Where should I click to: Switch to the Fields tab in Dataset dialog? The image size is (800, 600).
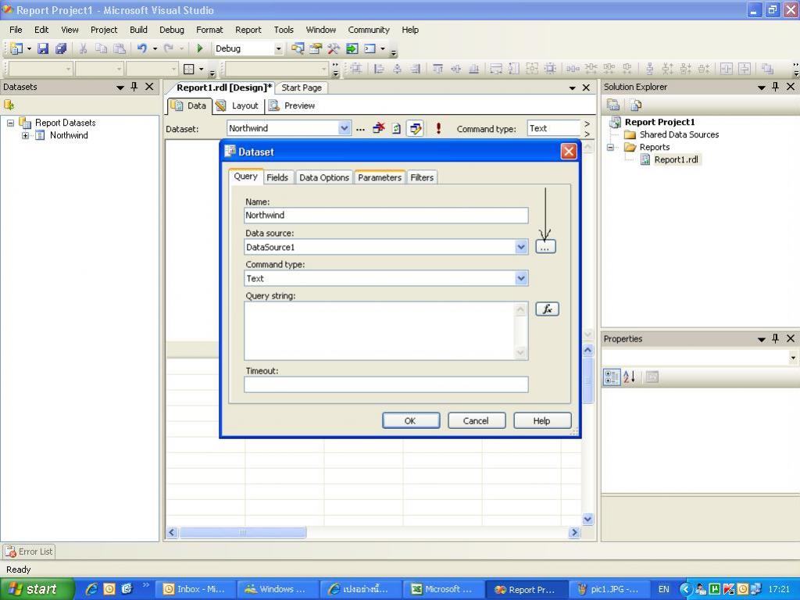277,177
